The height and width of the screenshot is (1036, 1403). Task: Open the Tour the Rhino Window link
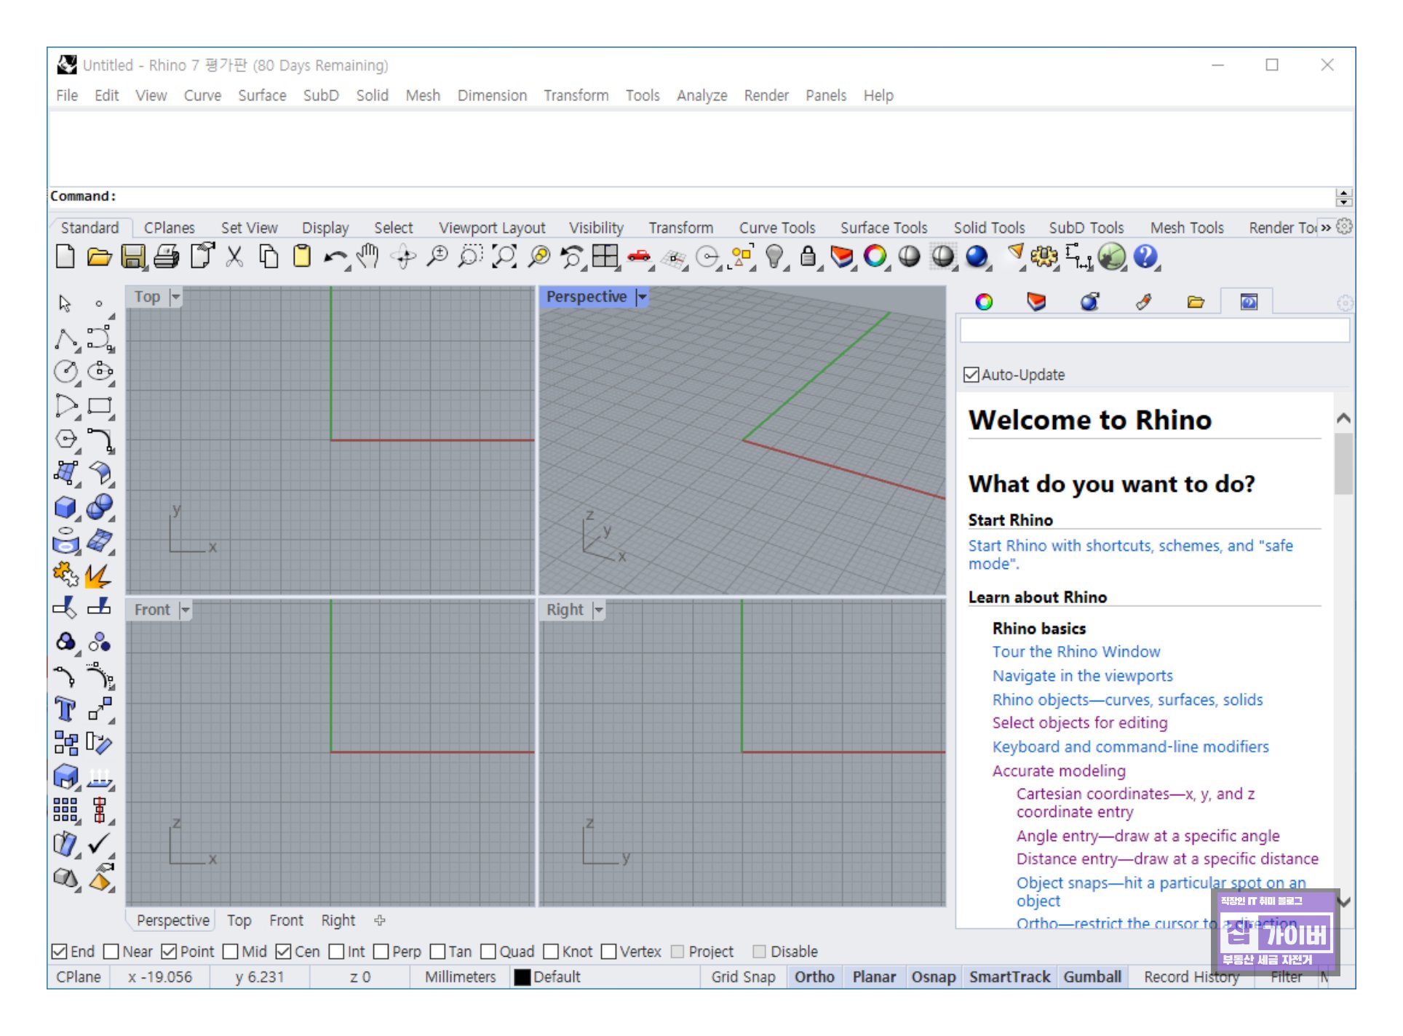1076,652
